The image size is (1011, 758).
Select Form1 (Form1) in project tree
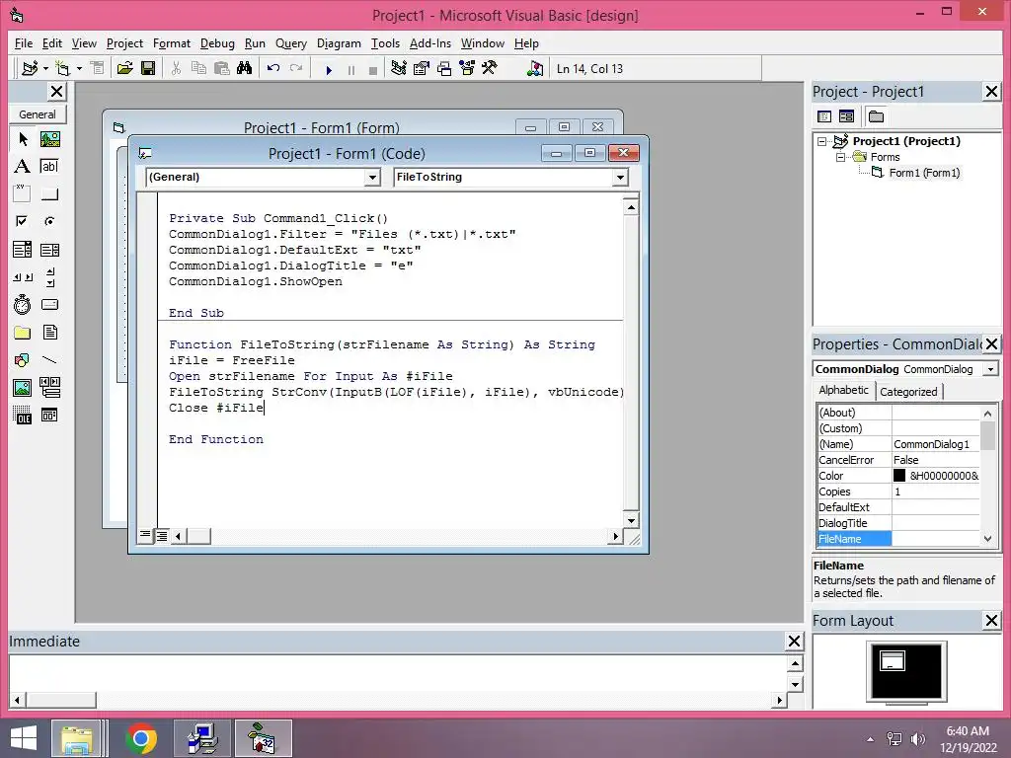click(x=924, y=173)
